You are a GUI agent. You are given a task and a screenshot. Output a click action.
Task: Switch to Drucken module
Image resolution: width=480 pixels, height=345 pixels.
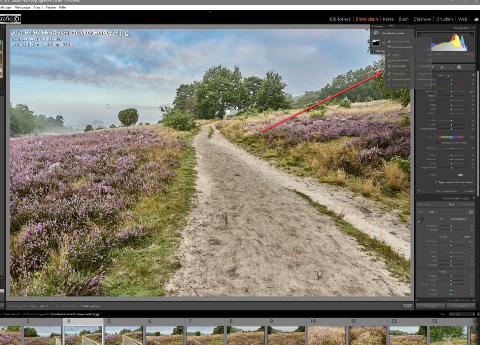[444, 19]
